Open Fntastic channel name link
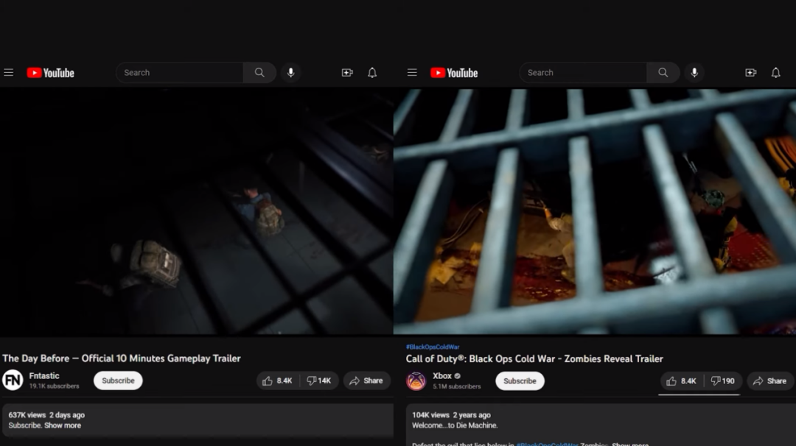The width and height of the screenshot is (796, 446). (44, 376)
